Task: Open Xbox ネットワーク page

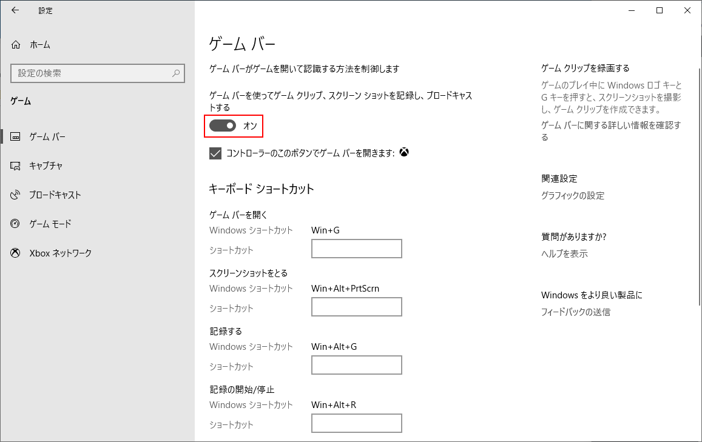Action: [x=98, y=253]
